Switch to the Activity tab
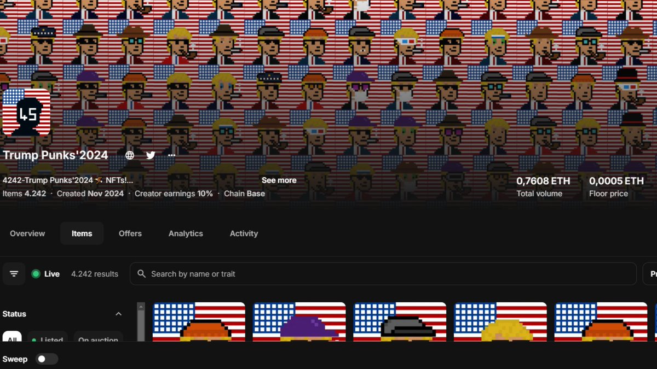Screen dimensions: 657x369 tap(243, 233)
